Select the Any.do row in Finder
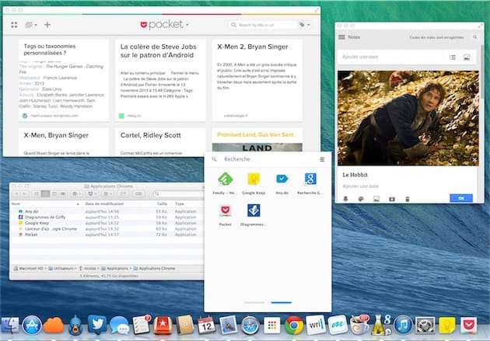The width and height of the screenshot is (490, 341). (107, 211)
